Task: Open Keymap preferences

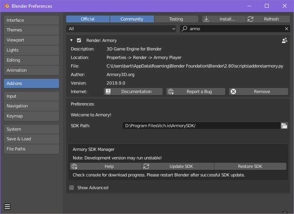Action: pos(31,116)
